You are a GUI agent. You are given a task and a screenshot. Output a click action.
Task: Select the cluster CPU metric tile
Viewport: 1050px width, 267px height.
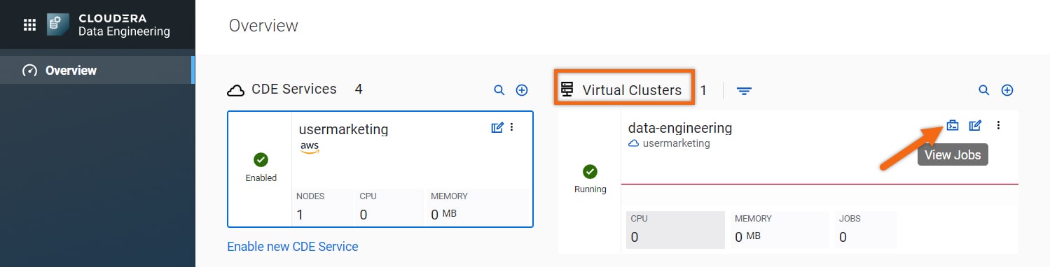point(675,229)
